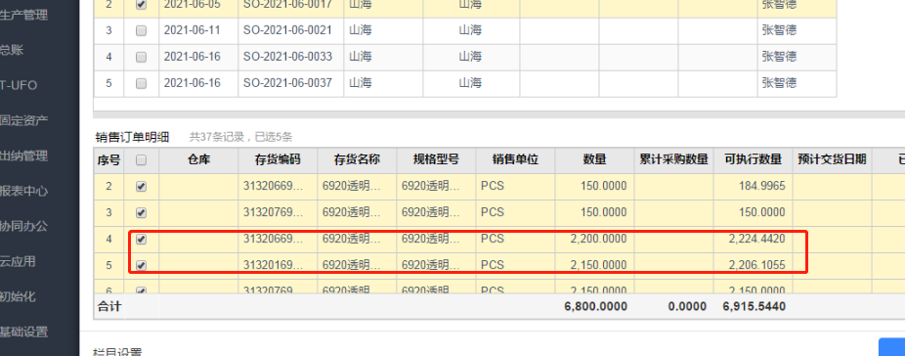Click 可执行数量 column header
The image size is (905, 356).
(x=753, y=160)
